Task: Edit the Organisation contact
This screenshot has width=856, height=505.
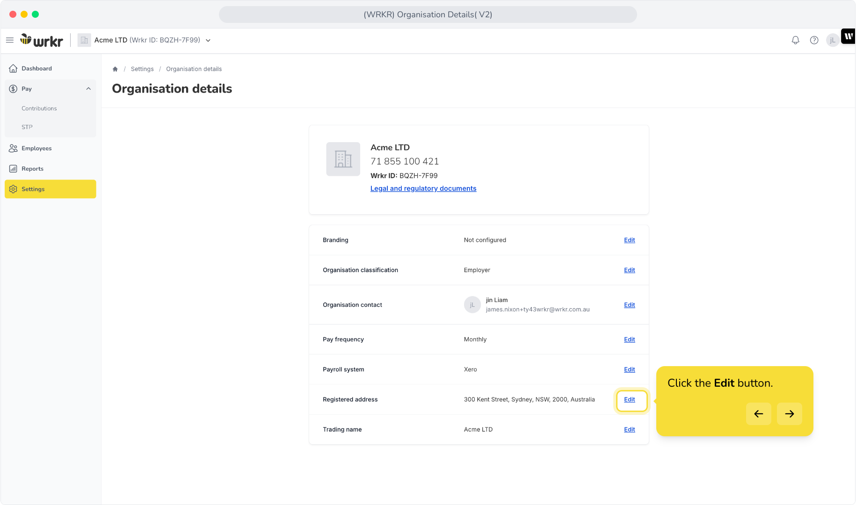Action: pos(630,305)
